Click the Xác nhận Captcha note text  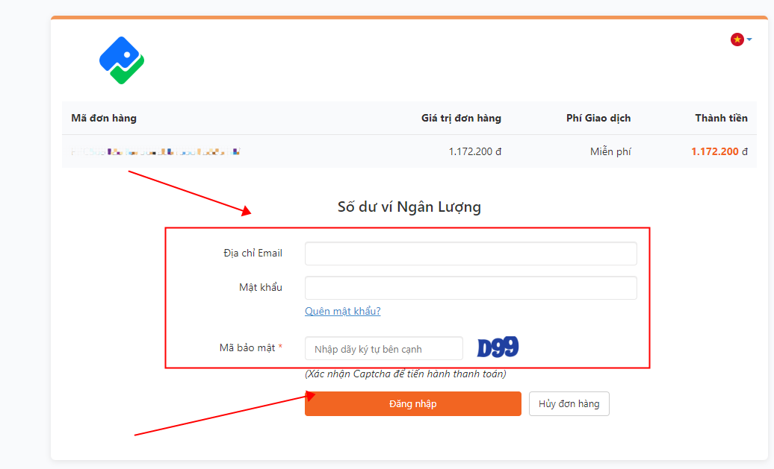(405, 374)
